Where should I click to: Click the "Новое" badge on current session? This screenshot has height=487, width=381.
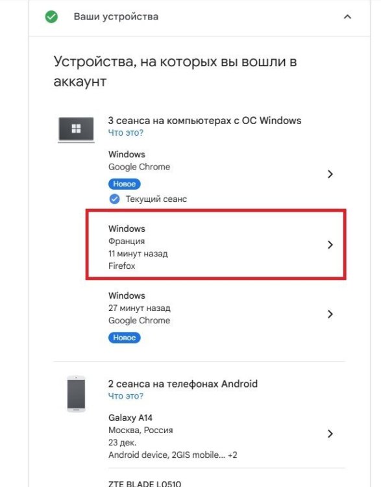pos(124,184)
